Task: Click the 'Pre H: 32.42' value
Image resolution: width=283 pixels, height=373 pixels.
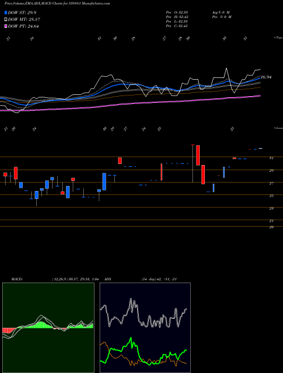Action: click(x=177, y=17)
